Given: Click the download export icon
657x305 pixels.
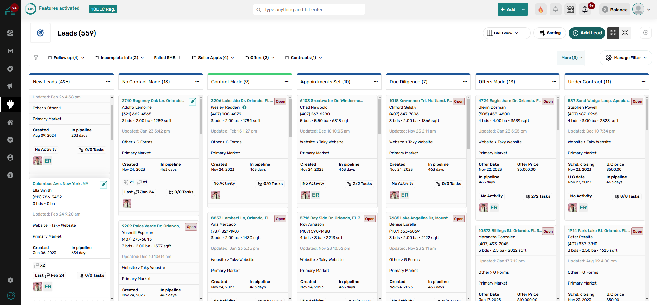Looking at the screenshot, I should (x=646, y=33).
